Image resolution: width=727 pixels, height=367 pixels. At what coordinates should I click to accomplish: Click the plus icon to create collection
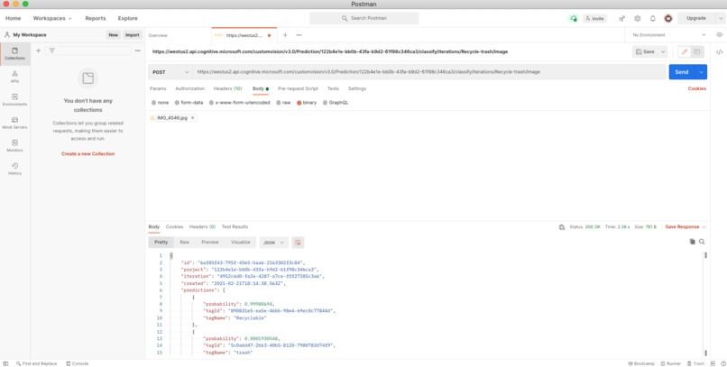pyautogui.click(x=39, y=50)
